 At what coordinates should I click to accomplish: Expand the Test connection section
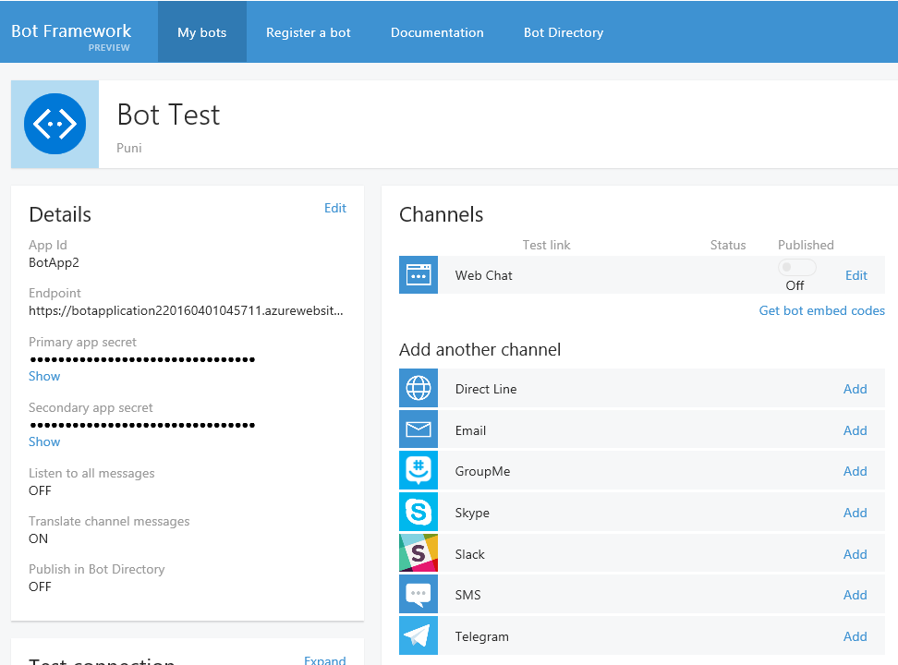point(324,660)
